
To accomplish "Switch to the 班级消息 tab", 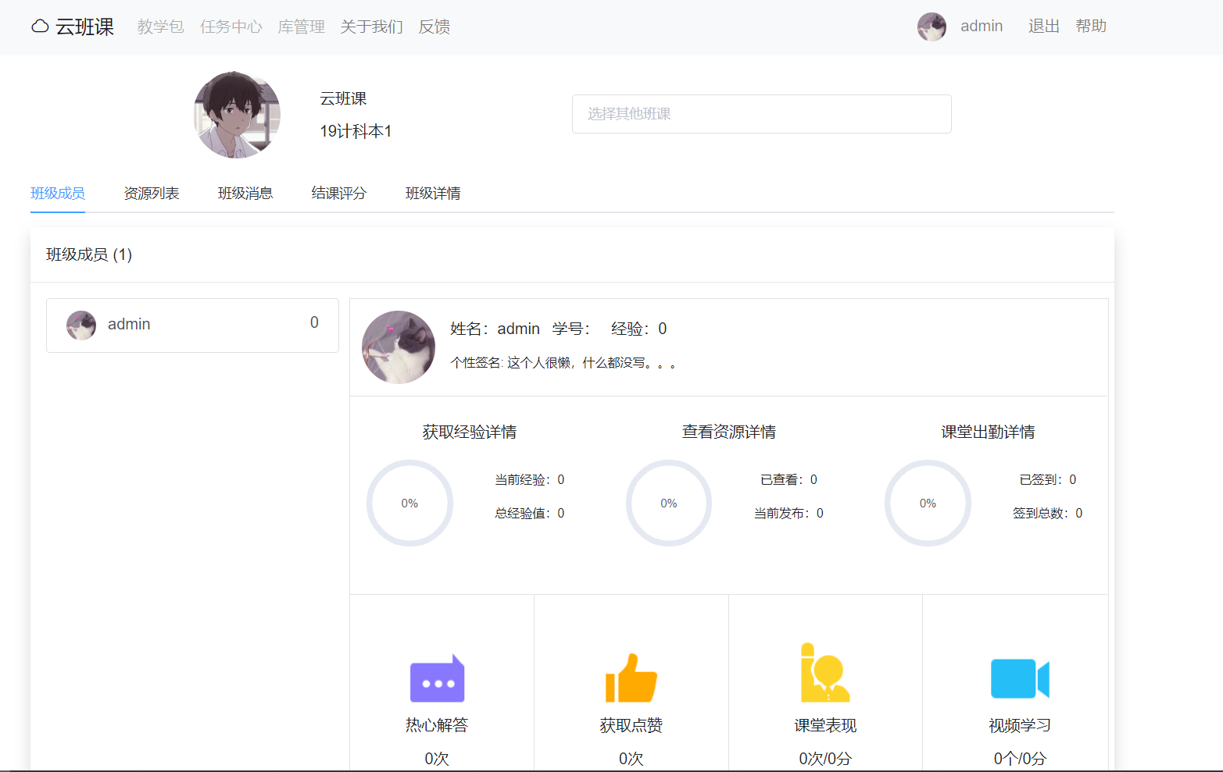I will pyautogui.click(x=245, y=193).
